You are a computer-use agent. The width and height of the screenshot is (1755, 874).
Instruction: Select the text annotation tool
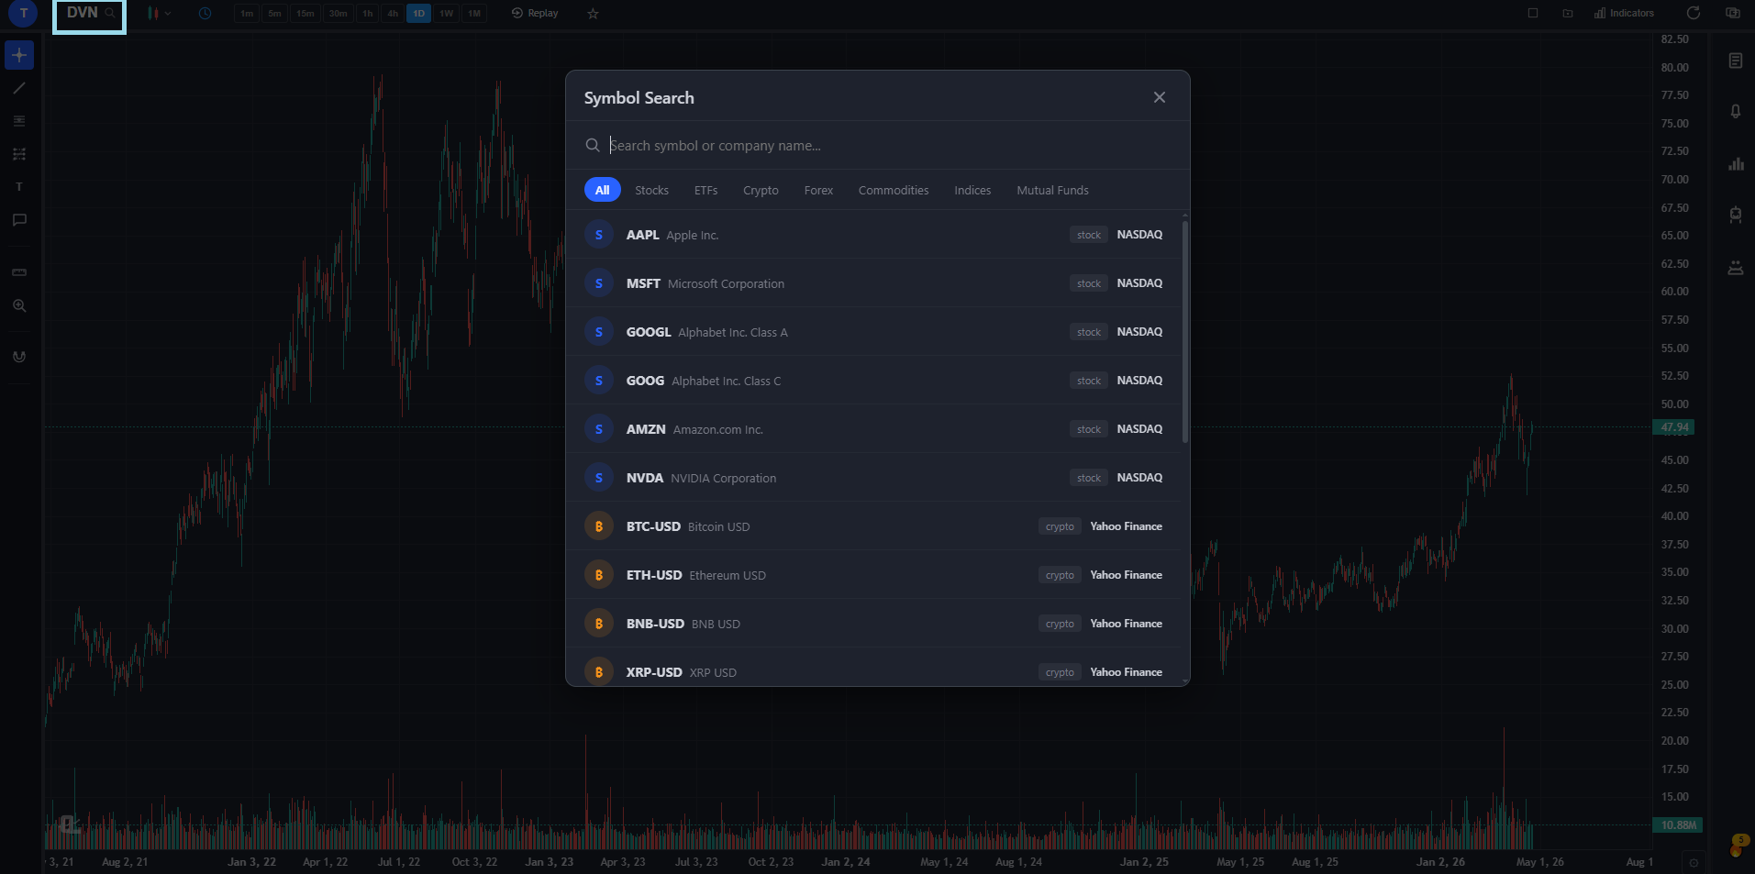(19, 187)
